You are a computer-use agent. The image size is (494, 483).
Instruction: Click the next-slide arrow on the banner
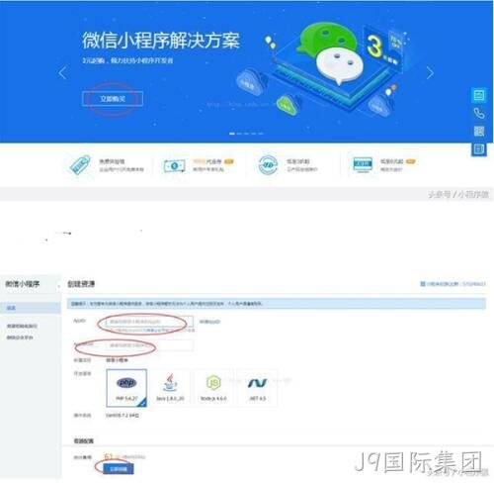pos(430,73)
